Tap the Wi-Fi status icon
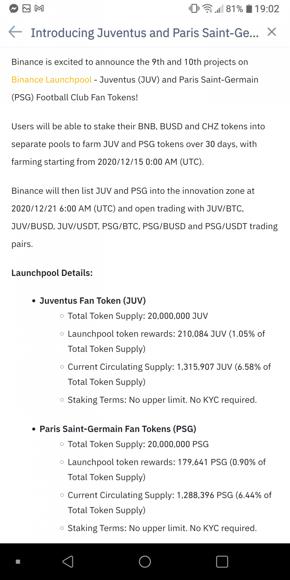This screenshot has height=580, width=290. pos(207,8)
